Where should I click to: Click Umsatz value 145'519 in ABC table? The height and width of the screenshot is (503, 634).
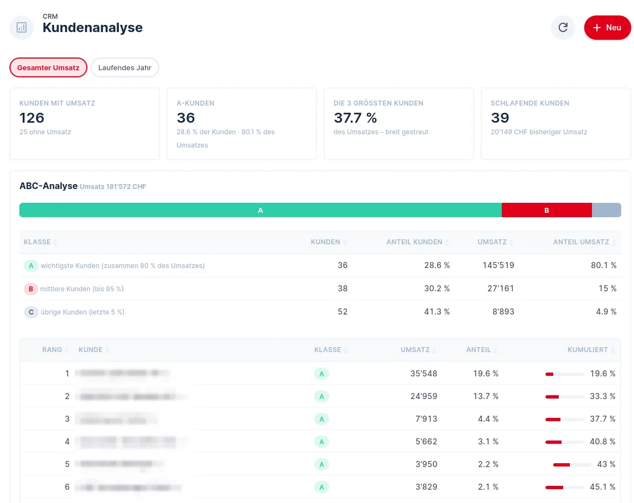pos(498,265)
